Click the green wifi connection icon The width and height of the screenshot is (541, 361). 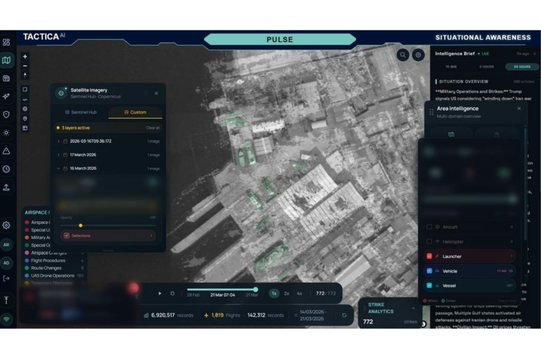(x=6, y=319)
